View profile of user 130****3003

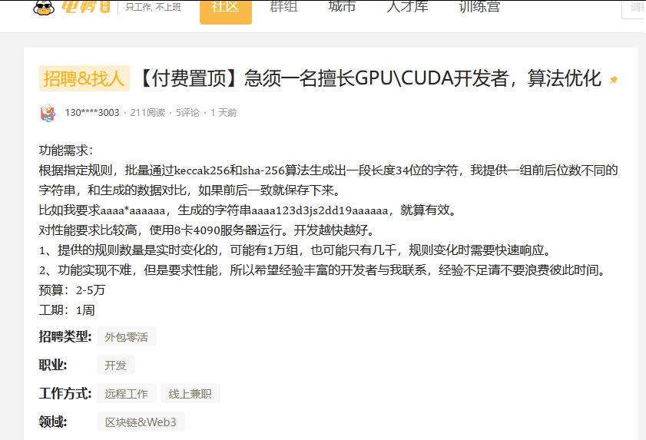(x=92, y=113)
